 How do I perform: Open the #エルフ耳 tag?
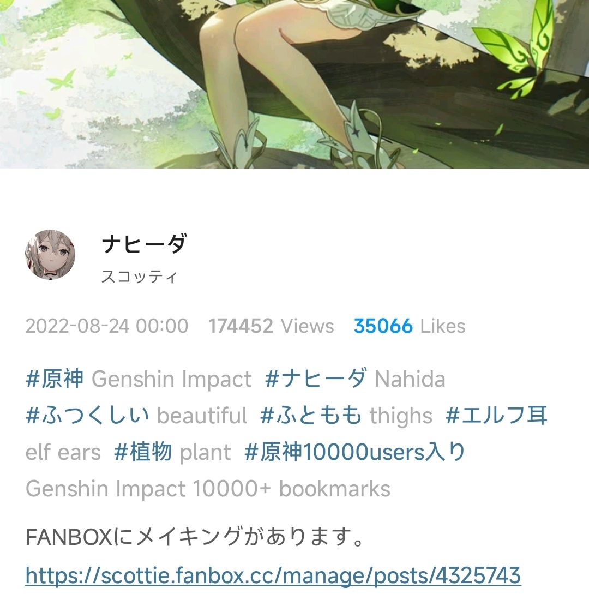[x=496, y=415]
